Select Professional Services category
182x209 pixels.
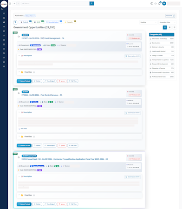[x=162, y=77]
